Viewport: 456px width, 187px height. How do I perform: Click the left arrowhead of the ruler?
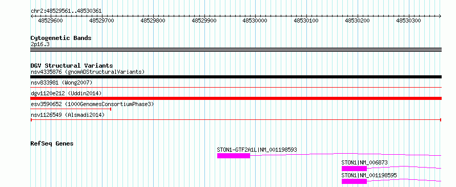coord(32,16)
